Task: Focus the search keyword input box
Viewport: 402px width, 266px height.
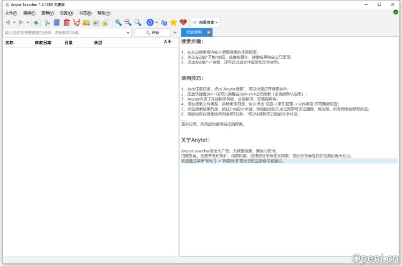Action: click(x=64, y=33)
